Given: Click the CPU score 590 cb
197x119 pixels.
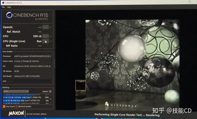Looking at the screenshot, I should tap(37, 36).
